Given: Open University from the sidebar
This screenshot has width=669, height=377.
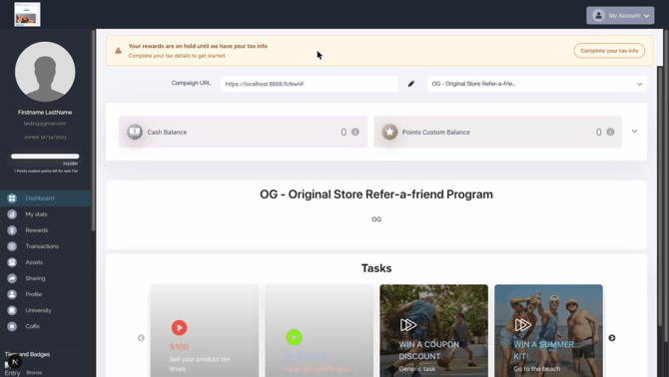Looking at the screenshot, I should coord(45,310).
